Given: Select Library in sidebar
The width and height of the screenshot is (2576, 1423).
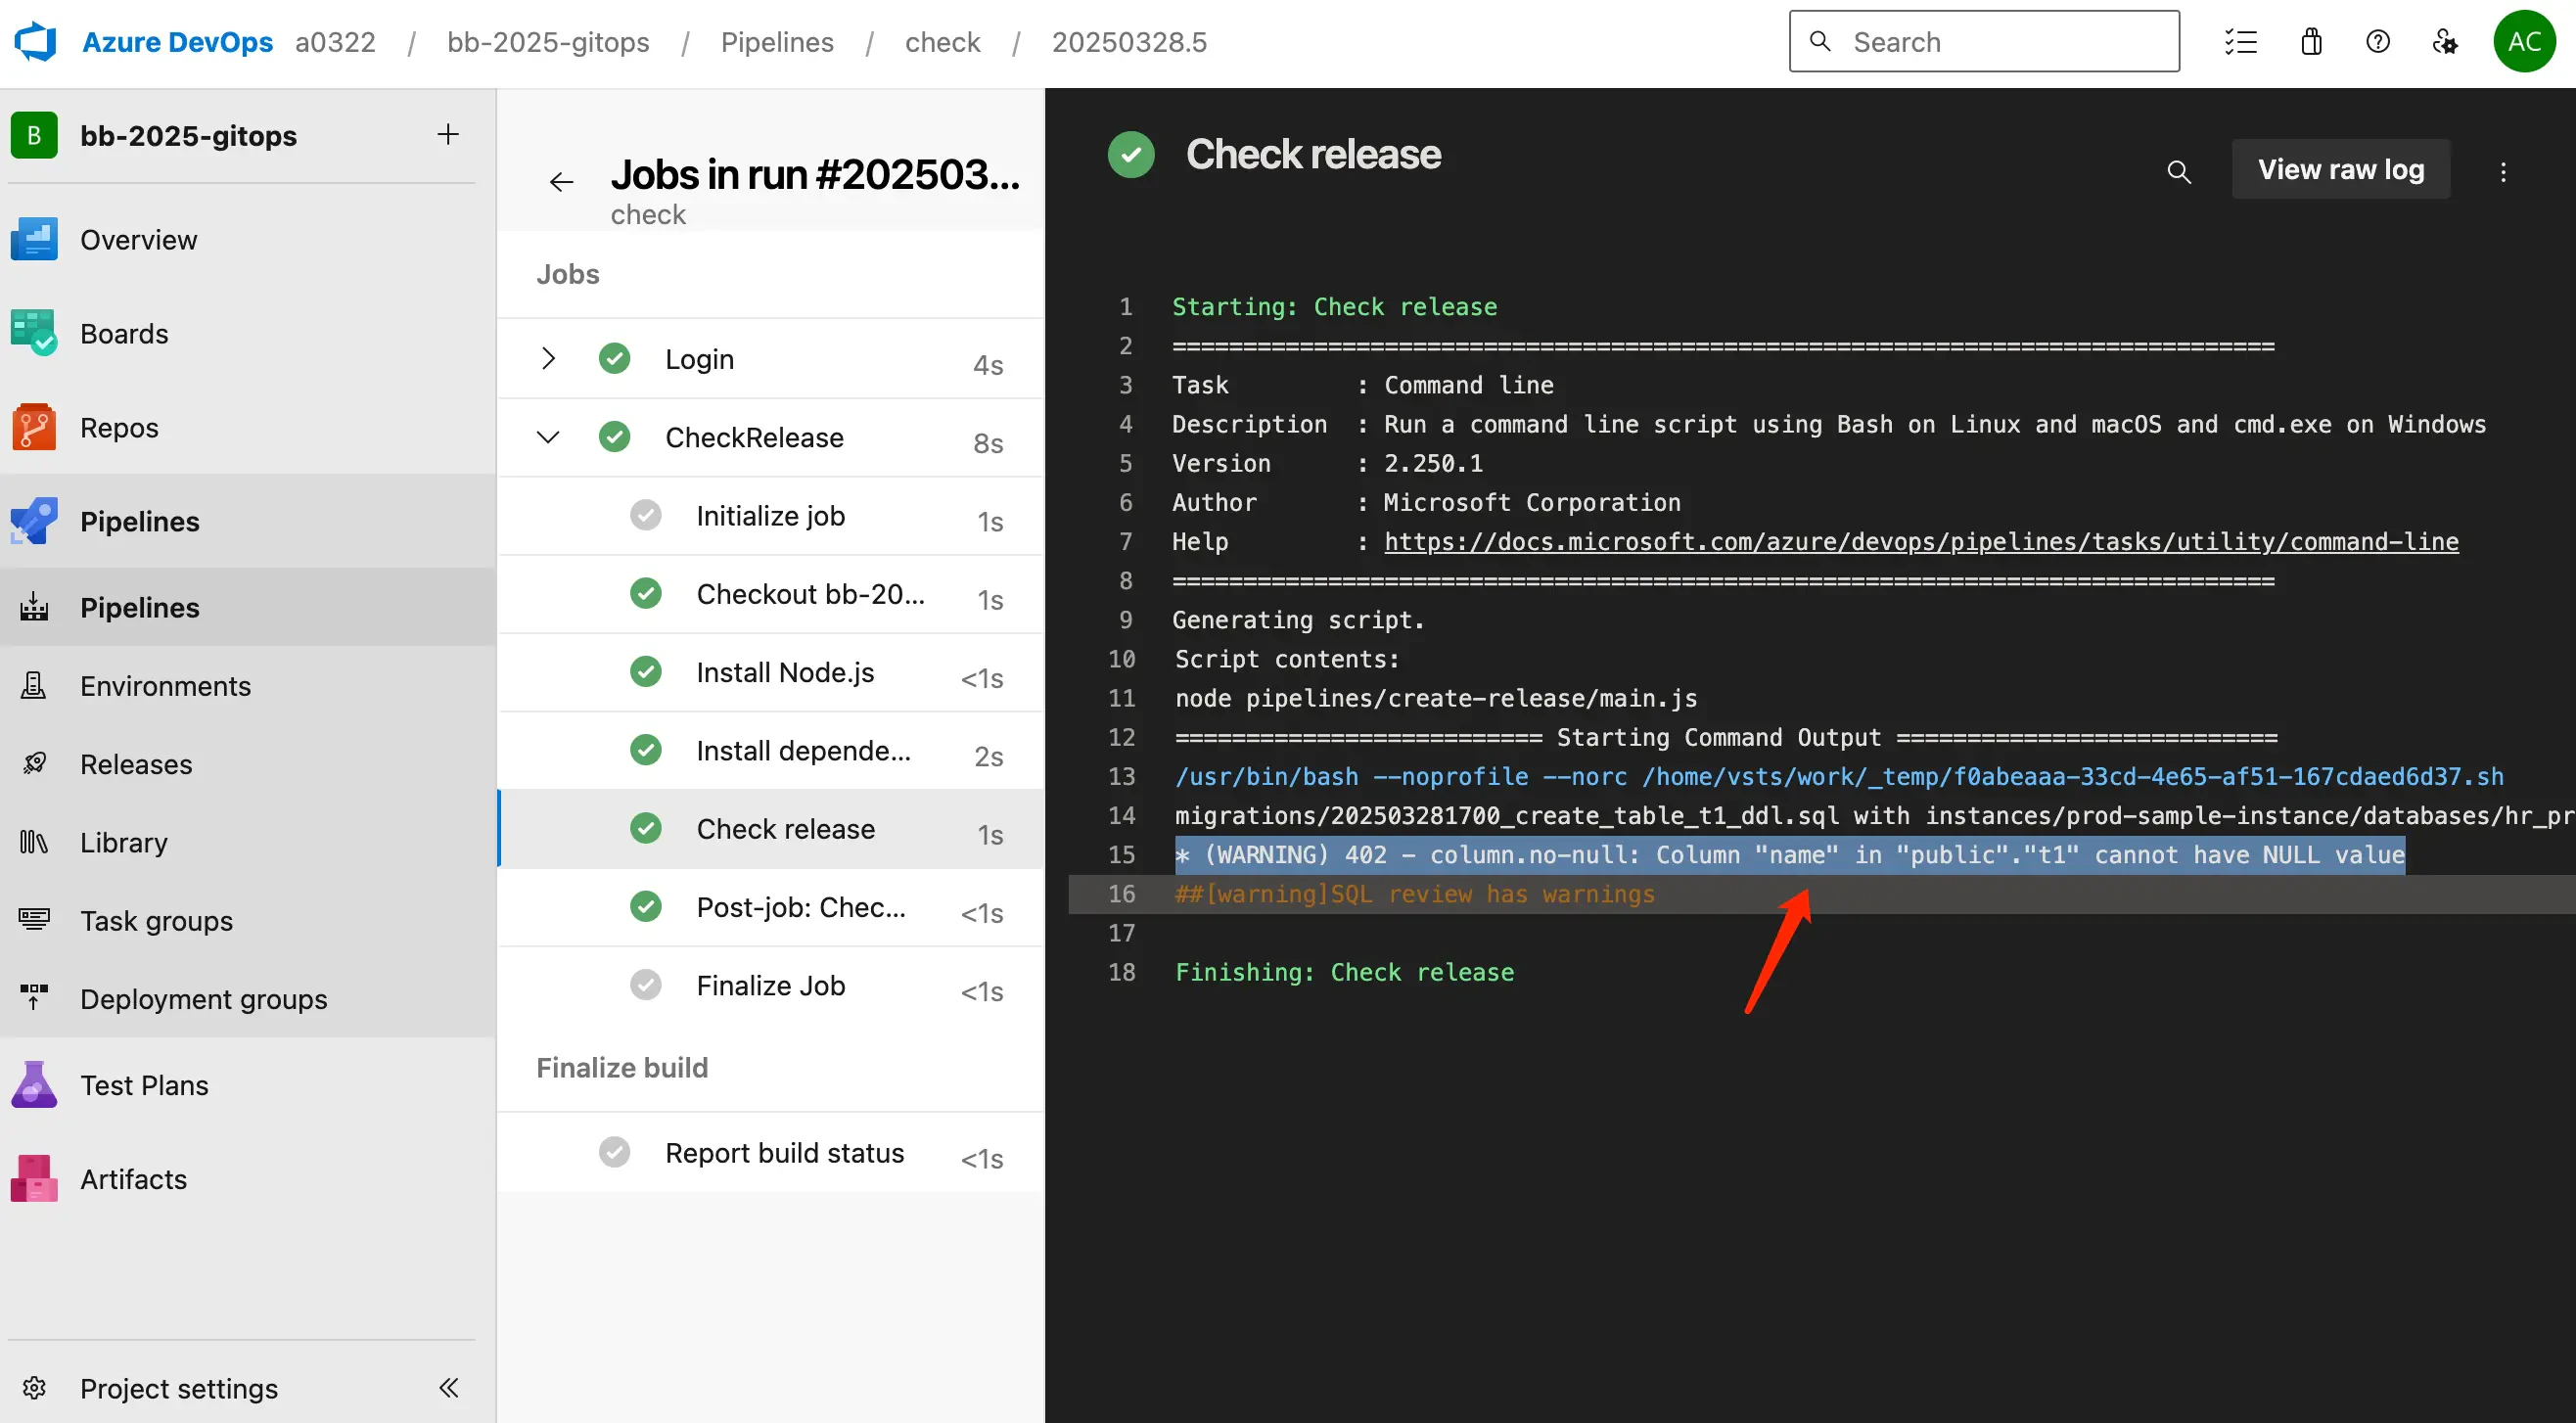Looking at the screenshot, I should pos(124,842).
